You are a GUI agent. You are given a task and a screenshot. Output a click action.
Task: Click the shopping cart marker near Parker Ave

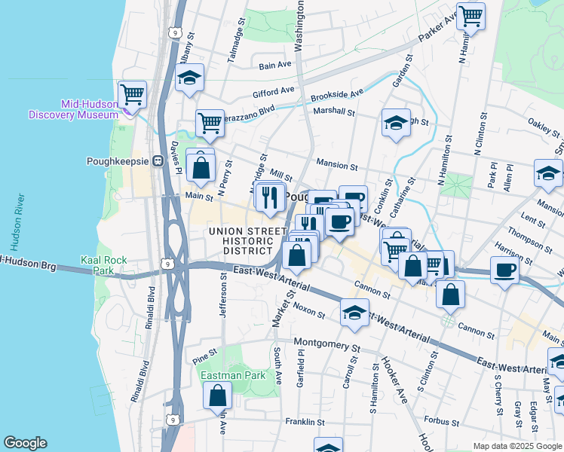[x=471, y=17]
